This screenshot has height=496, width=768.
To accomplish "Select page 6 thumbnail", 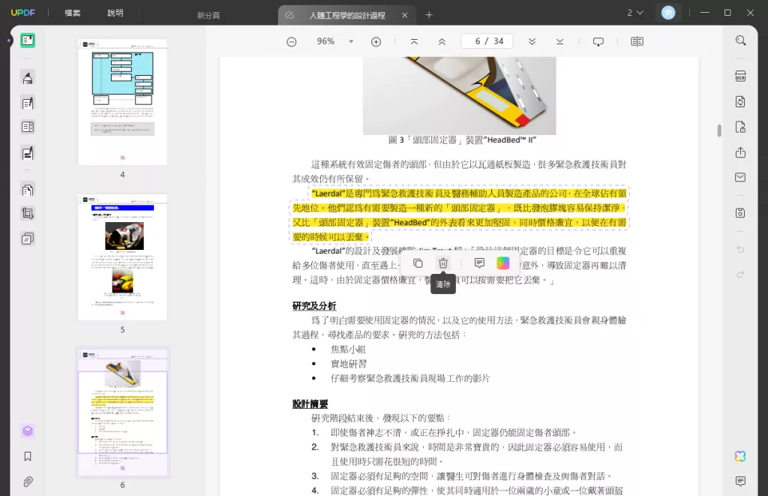I will (122, 412).
